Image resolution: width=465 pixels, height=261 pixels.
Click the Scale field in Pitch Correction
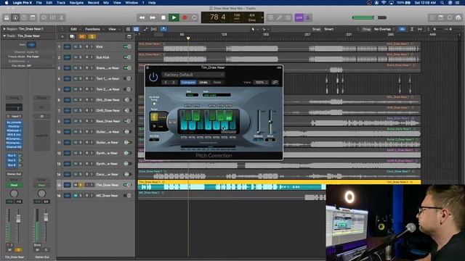click(x=217, y=95)
